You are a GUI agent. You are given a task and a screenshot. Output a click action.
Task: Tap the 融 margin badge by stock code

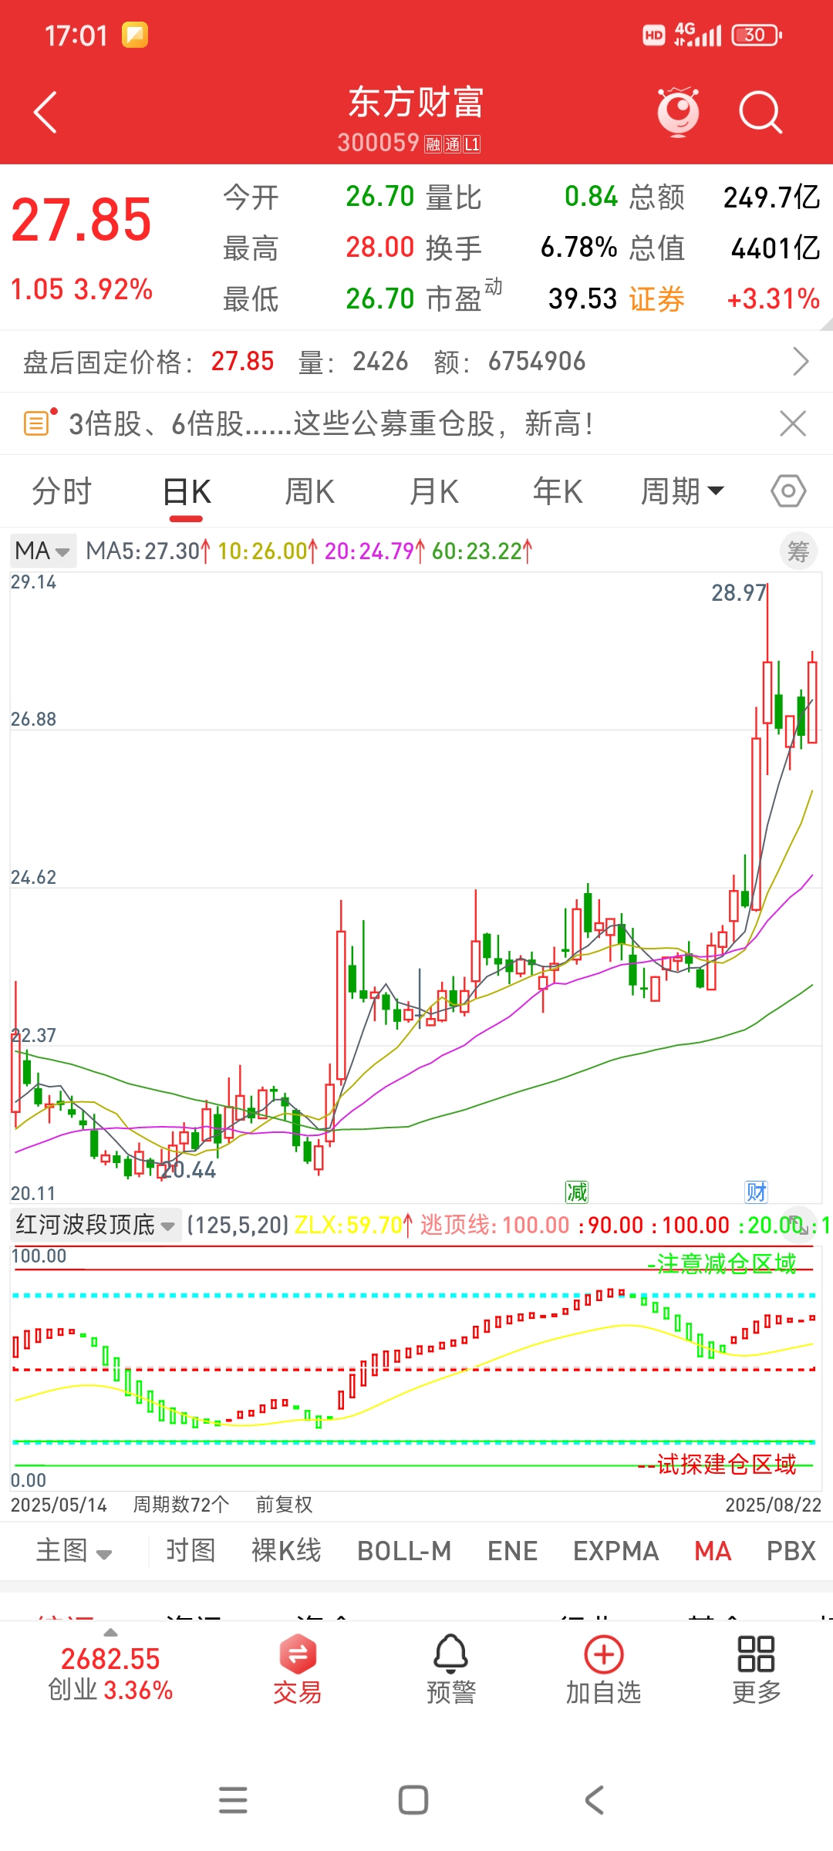pos(432,144)
